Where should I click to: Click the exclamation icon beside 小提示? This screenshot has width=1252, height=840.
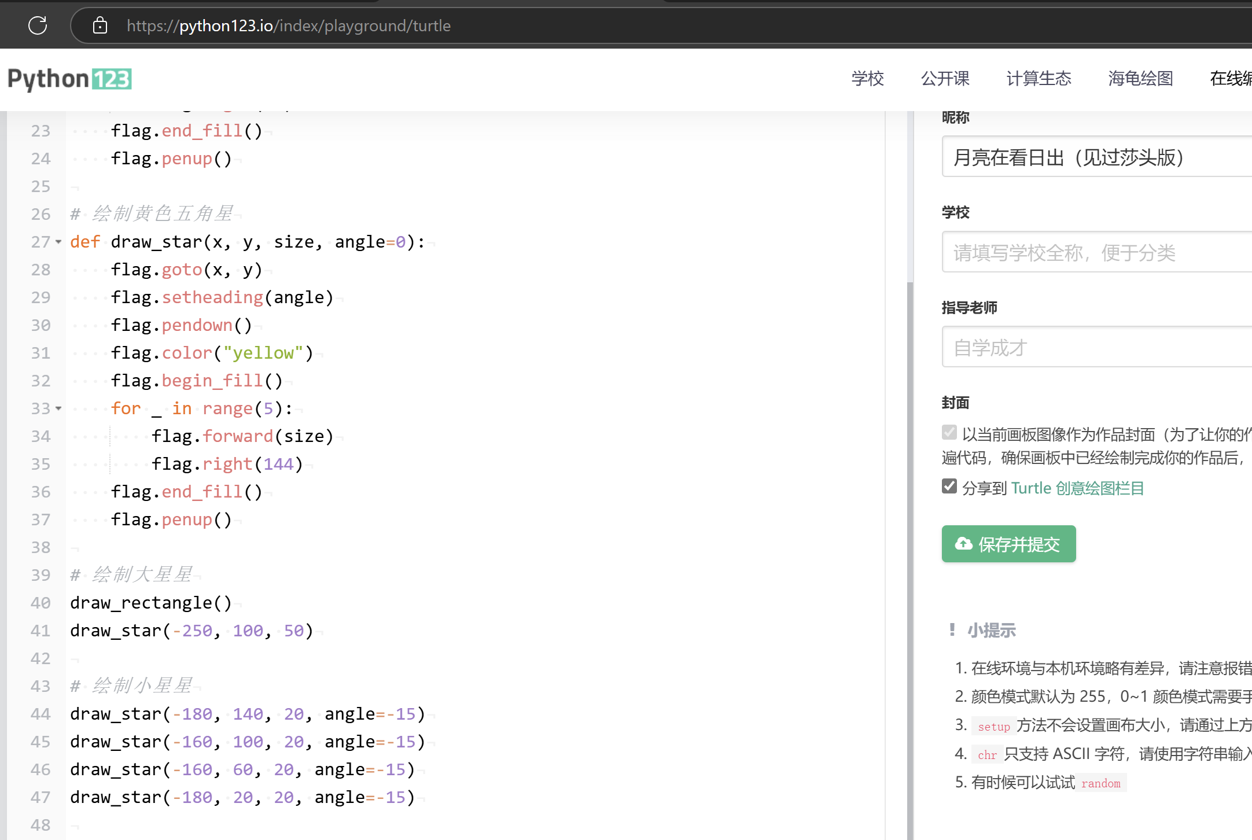pos(952,630)
